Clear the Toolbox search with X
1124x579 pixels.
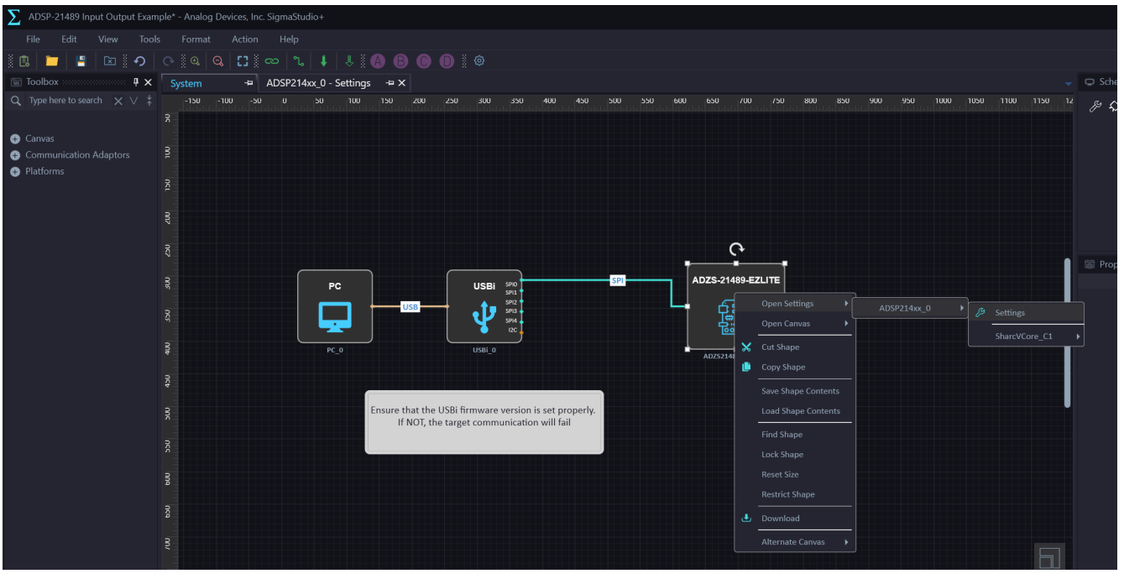(x=118, y=101)
